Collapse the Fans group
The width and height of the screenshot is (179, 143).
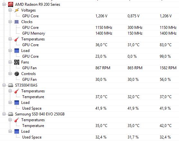[10, 62]
